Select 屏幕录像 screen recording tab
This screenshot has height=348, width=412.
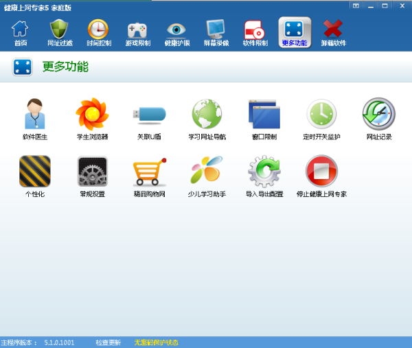point(216,32)
